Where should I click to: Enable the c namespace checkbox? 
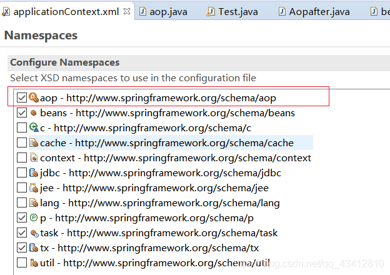coord(22,127)
